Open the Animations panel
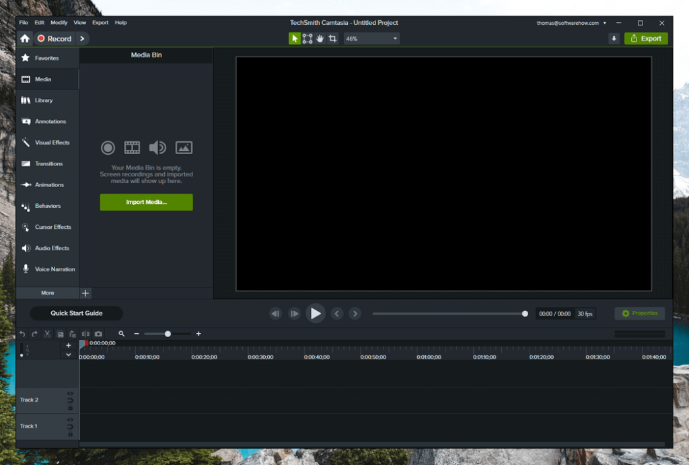The height and width of the screenshot is (465, 689). click(48, 184)
